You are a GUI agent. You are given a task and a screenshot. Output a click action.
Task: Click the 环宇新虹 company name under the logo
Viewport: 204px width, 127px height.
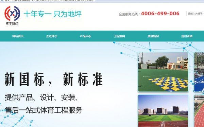coord(12,24)
